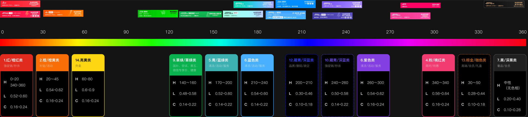Screen dimensions: 528x117
Task: Click the 150 hue marker
Action: tap(213, 32)
